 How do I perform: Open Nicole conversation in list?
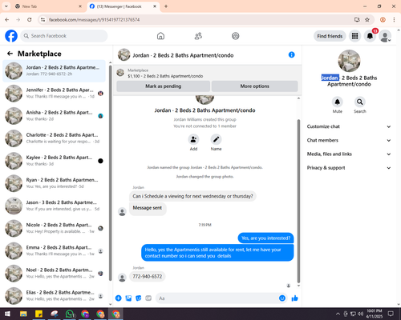coord(54,228)
